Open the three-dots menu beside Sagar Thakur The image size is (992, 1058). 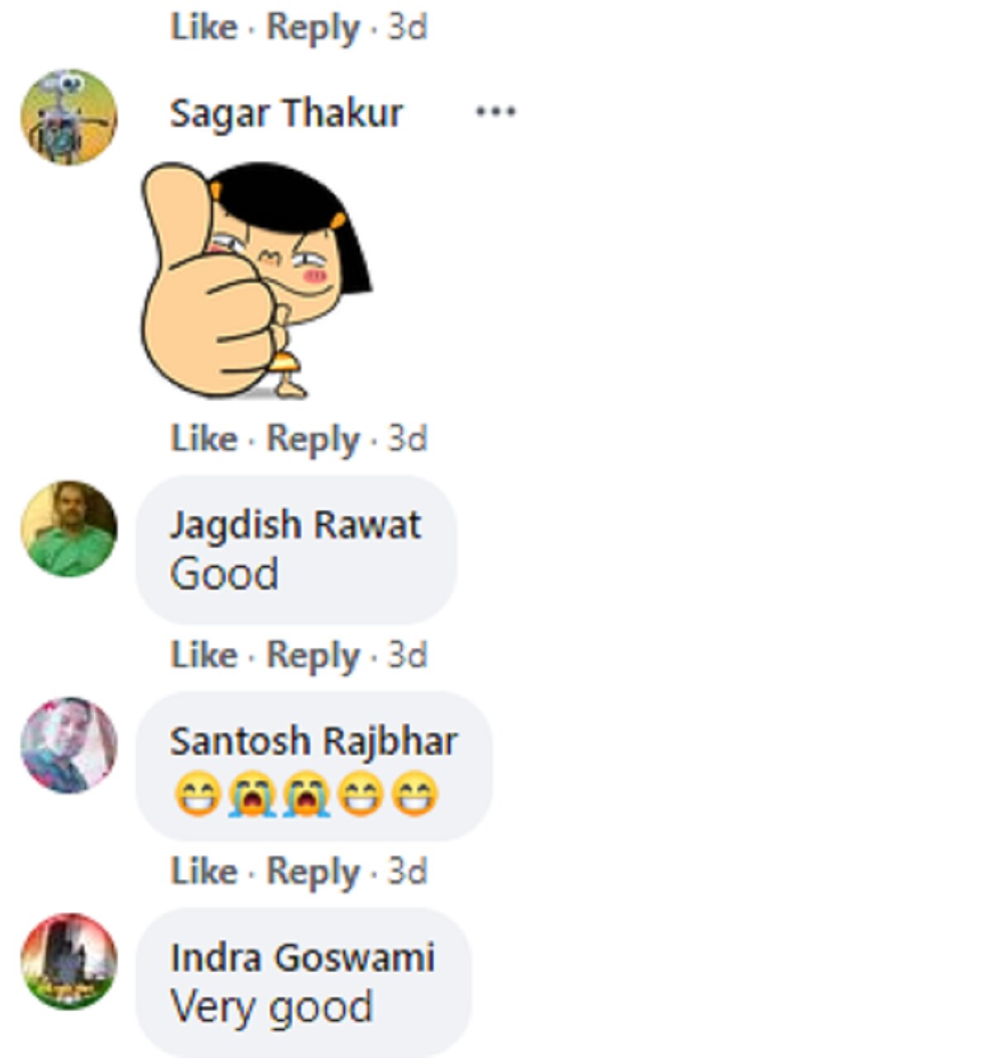pyautogui.click(x=495, y=112)
